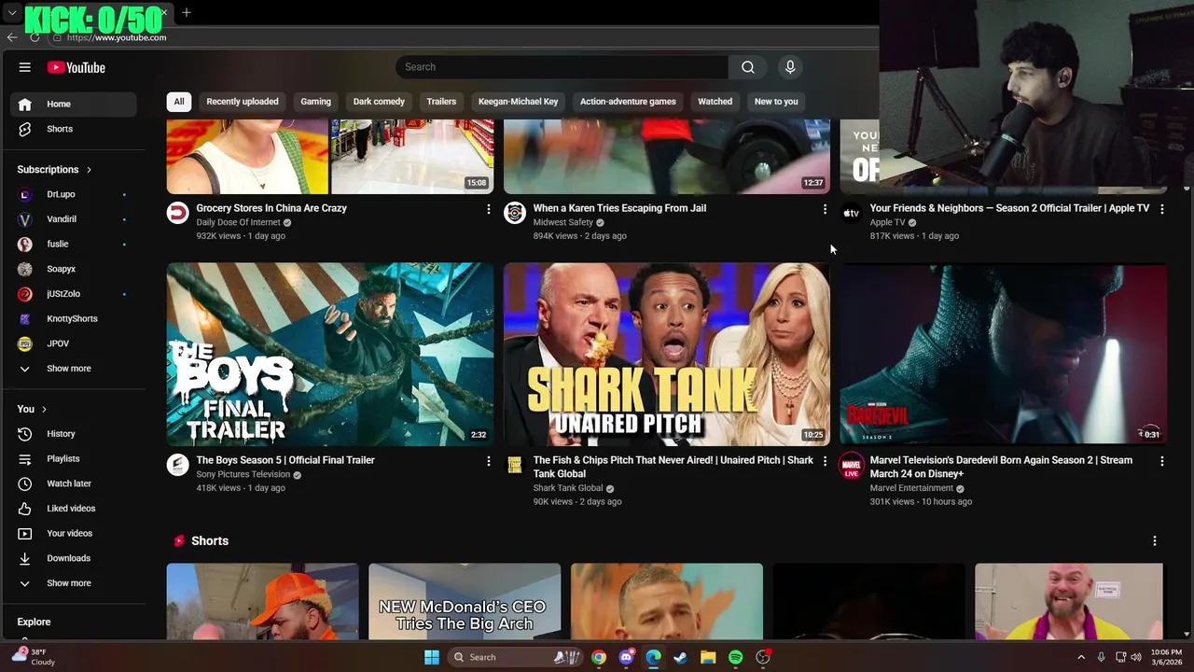This screenshot has width=1194, height=672.
Task: Click the YouTube search input field
Action: coord(562,67)
